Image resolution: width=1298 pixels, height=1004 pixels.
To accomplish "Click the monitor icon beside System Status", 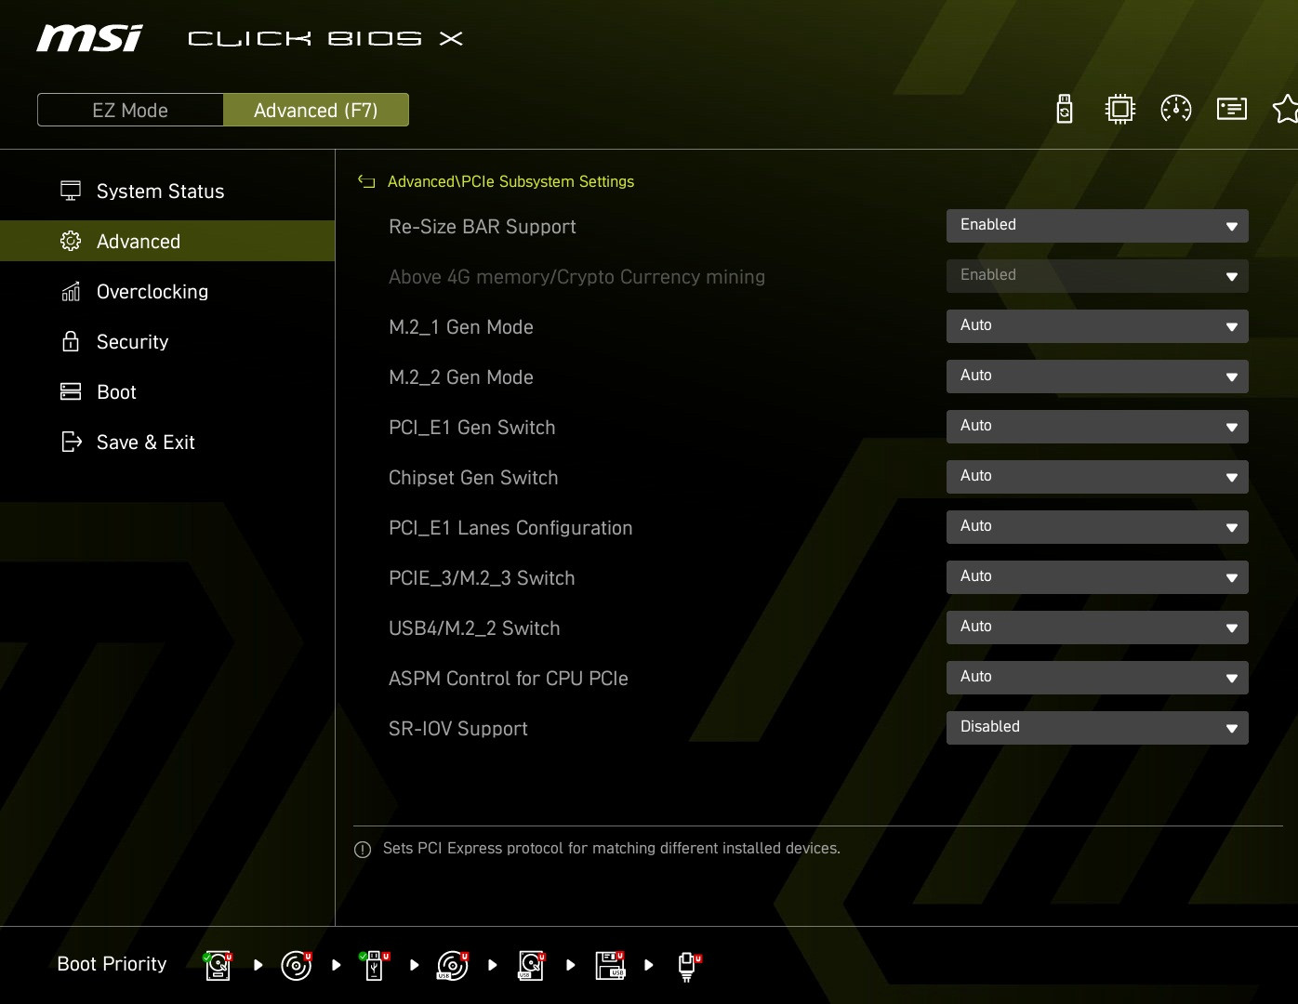I will (71, 191).
